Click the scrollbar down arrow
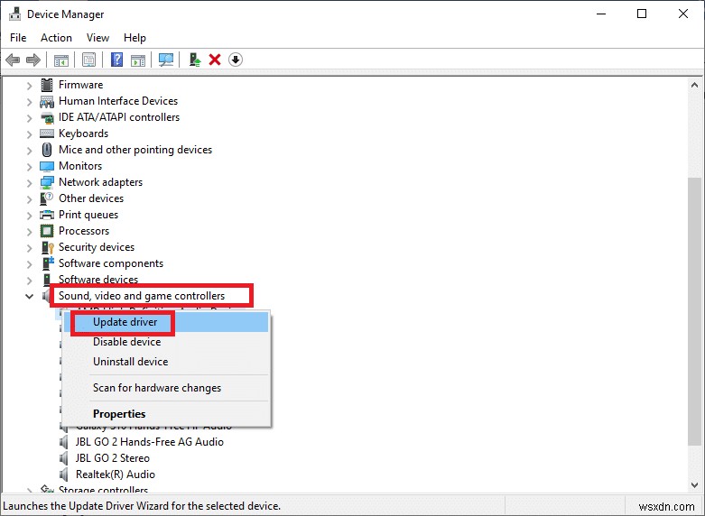The width and height of the screenshot is (705, 516). [x=695, y=484]
